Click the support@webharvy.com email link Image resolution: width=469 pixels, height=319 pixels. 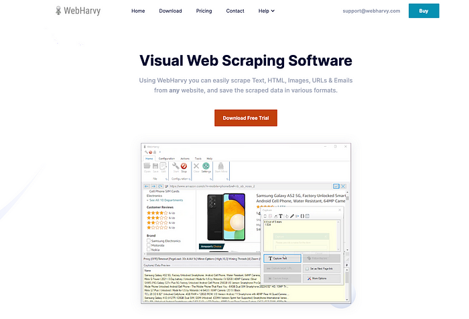(x=371, y=11)
